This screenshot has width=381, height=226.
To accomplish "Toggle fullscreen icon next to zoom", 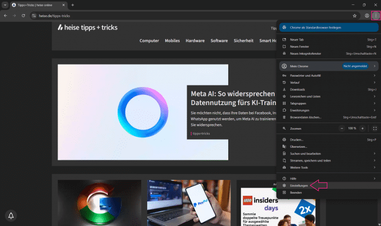I will pos(375,128).
